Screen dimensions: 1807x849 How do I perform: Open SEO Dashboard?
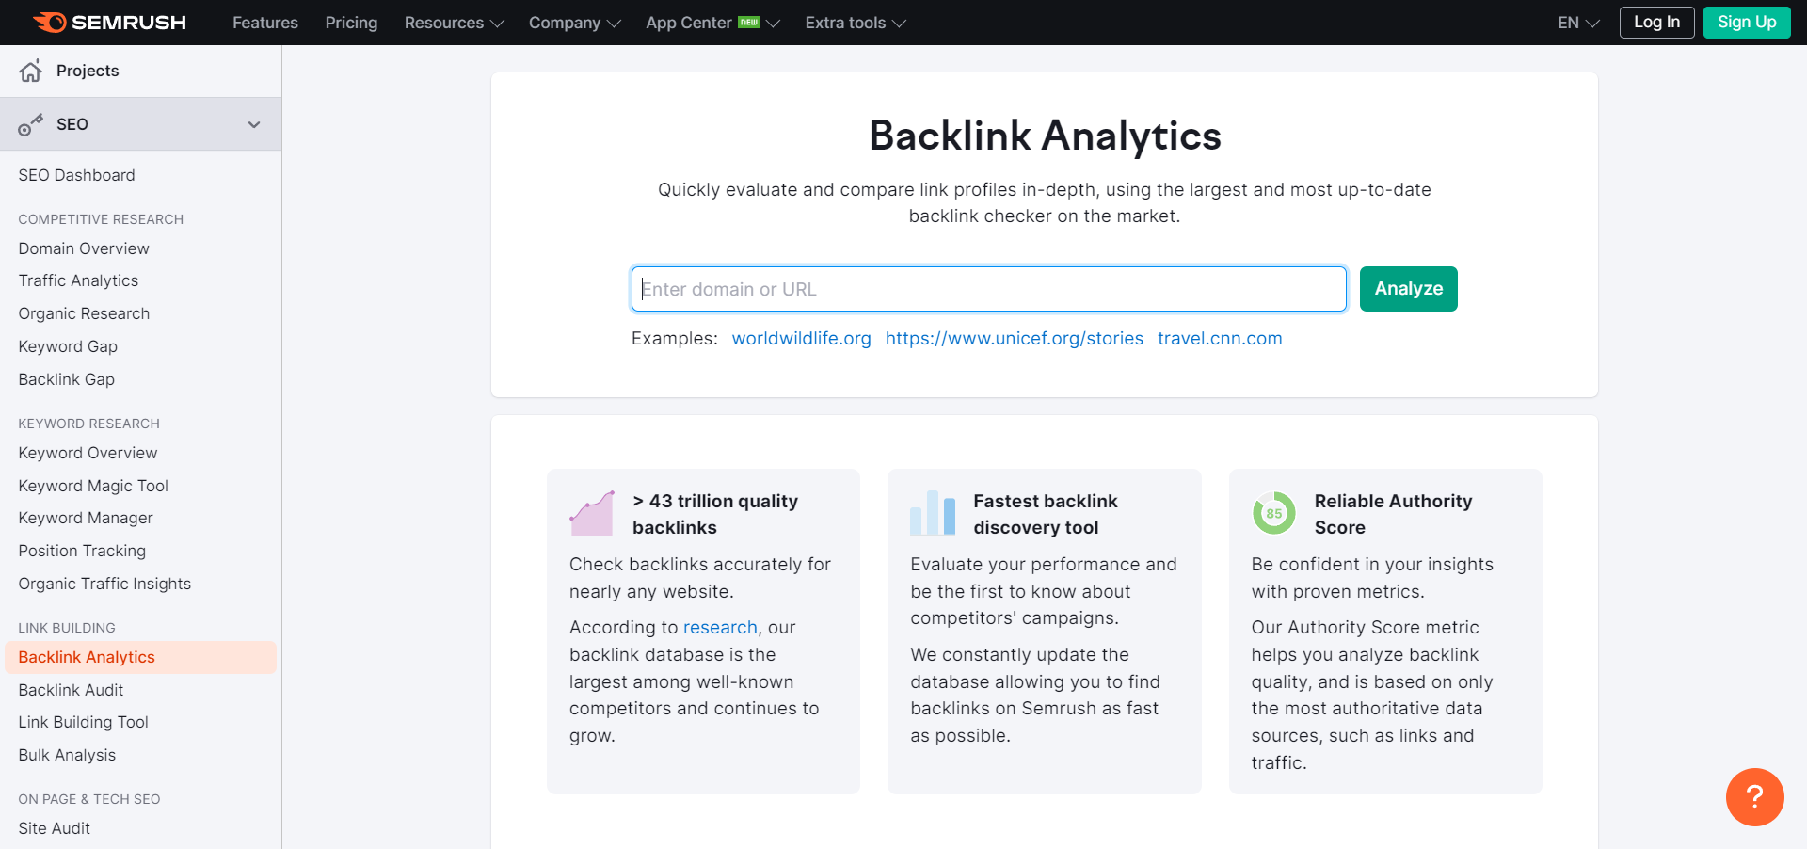(x=76, y=175)
